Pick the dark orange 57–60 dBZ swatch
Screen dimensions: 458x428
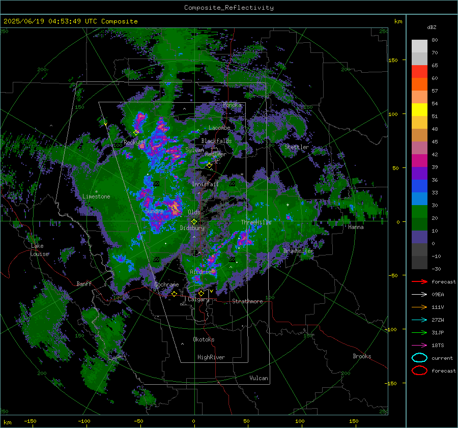(419, 84)
